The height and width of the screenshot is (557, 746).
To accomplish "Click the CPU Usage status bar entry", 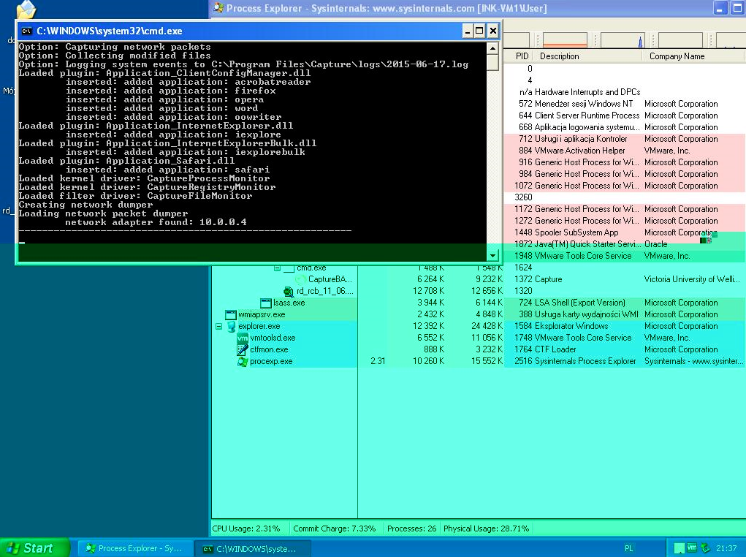I will pyautogui.click(x=246, y=528).
